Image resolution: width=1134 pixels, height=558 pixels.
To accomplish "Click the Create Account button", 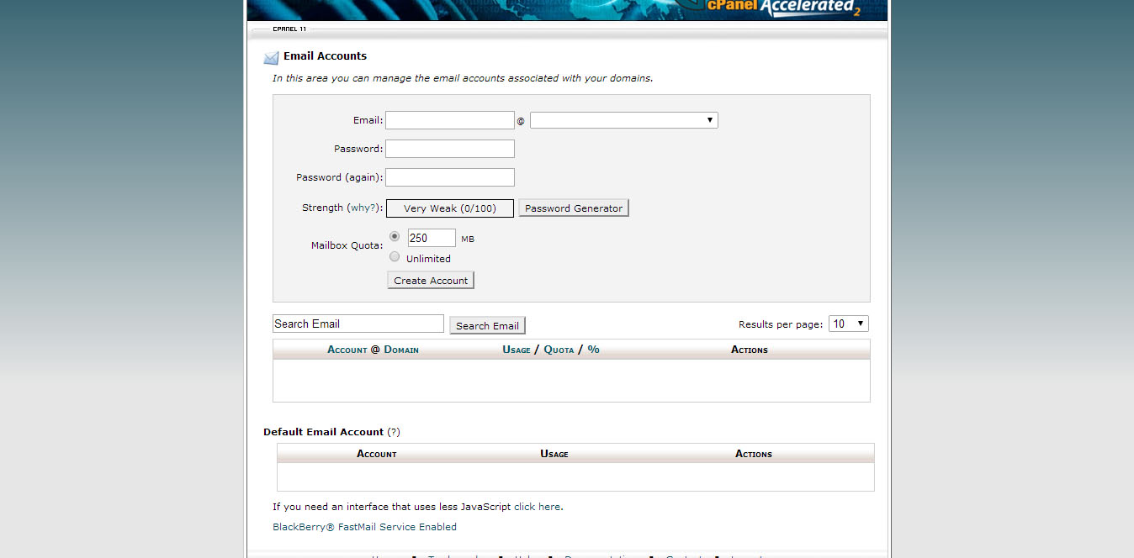I will pos(430,280).
